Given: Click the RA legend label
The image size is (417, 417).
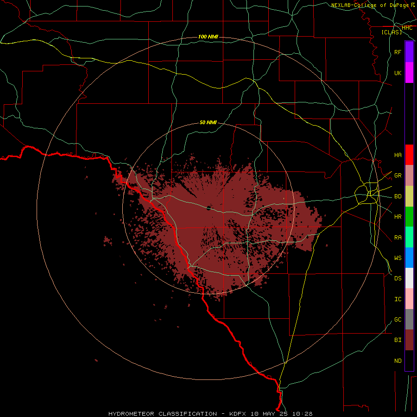Looking at the screenshot, I should click(398, 238).
